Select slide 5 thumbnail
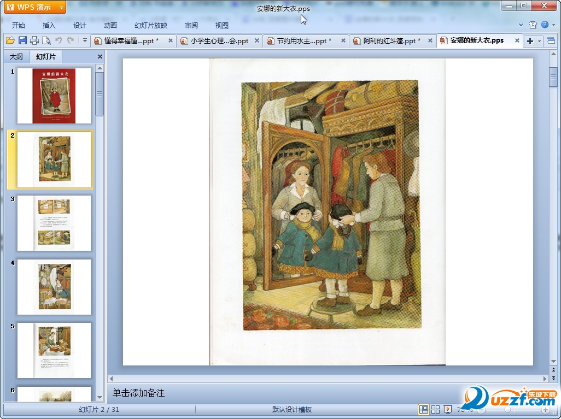561x419 pixels. coord(54,350)
